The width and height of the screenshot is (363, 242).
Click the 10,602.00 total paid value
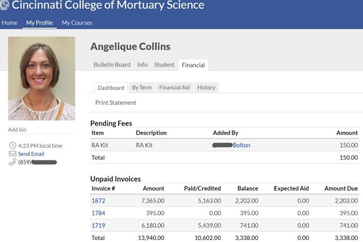[208, 238]
